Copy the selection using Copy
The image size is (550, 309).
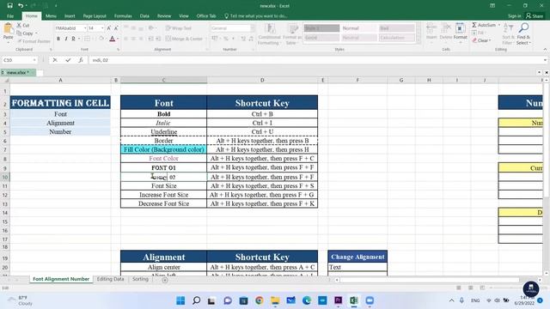pyautogui.click(x=25, y=33)
